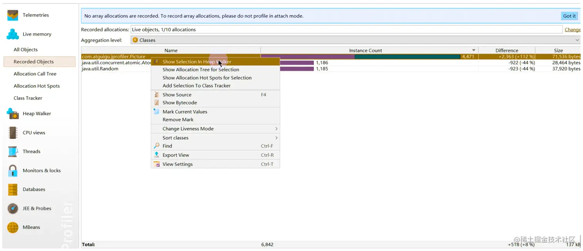Open the Aggregation level Classes dropdown
Screen dimensions: 583x251
356,40
